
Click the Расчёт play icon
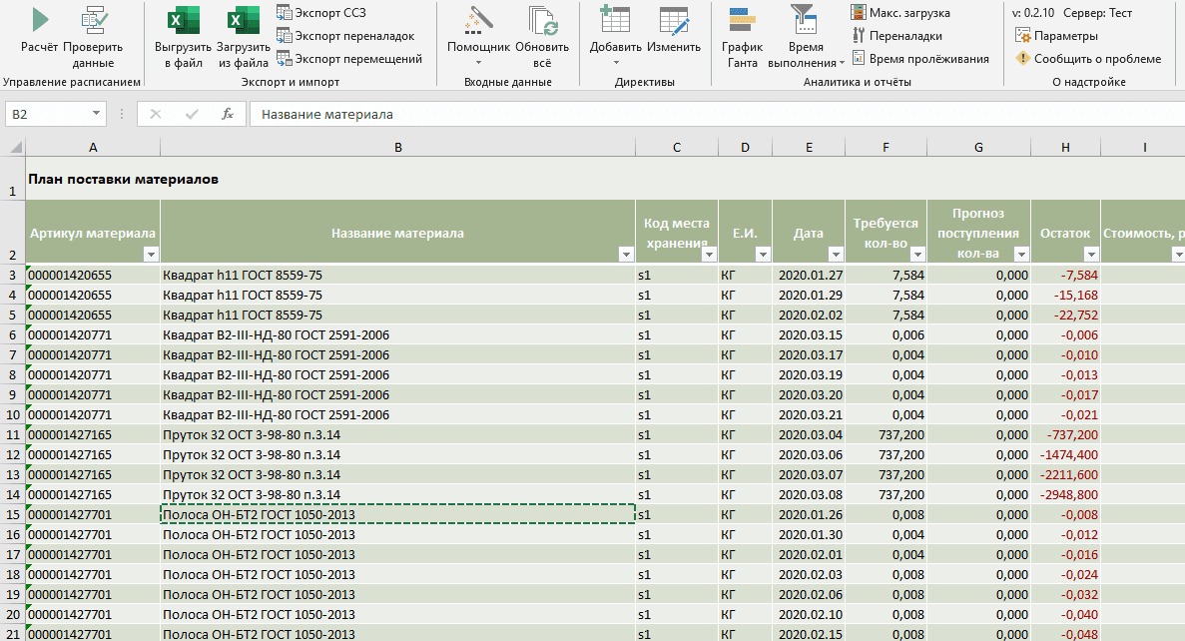pos(39,20)
